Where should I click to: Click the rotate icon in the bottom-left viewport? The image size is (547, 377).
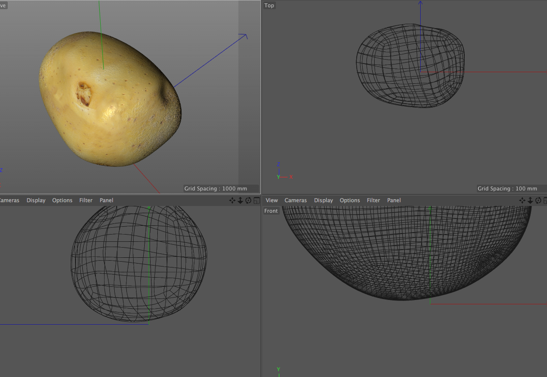248,201
